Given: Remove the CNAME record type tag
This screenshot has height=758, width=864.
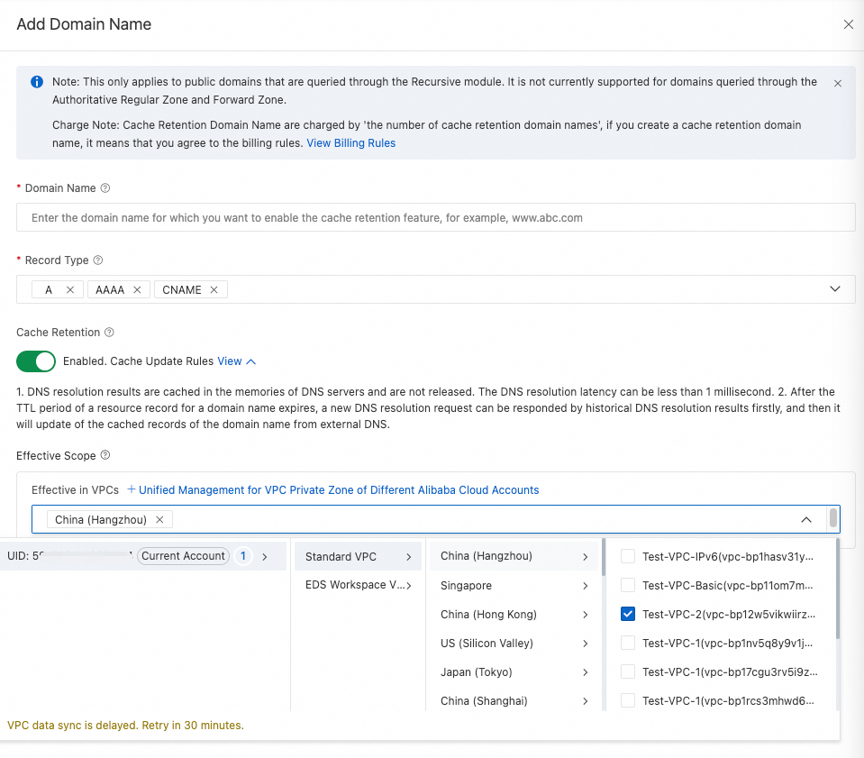Looking at the screenshot, I should click(214, 290).
